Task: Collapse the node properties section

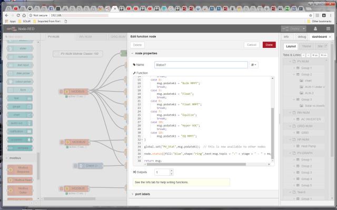Action: (132, 53)
